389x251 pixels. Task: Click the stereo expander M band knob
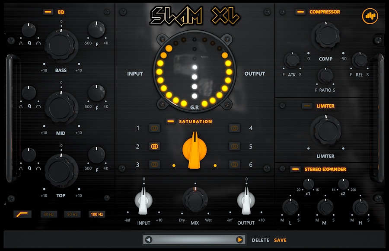click(325, 207)
